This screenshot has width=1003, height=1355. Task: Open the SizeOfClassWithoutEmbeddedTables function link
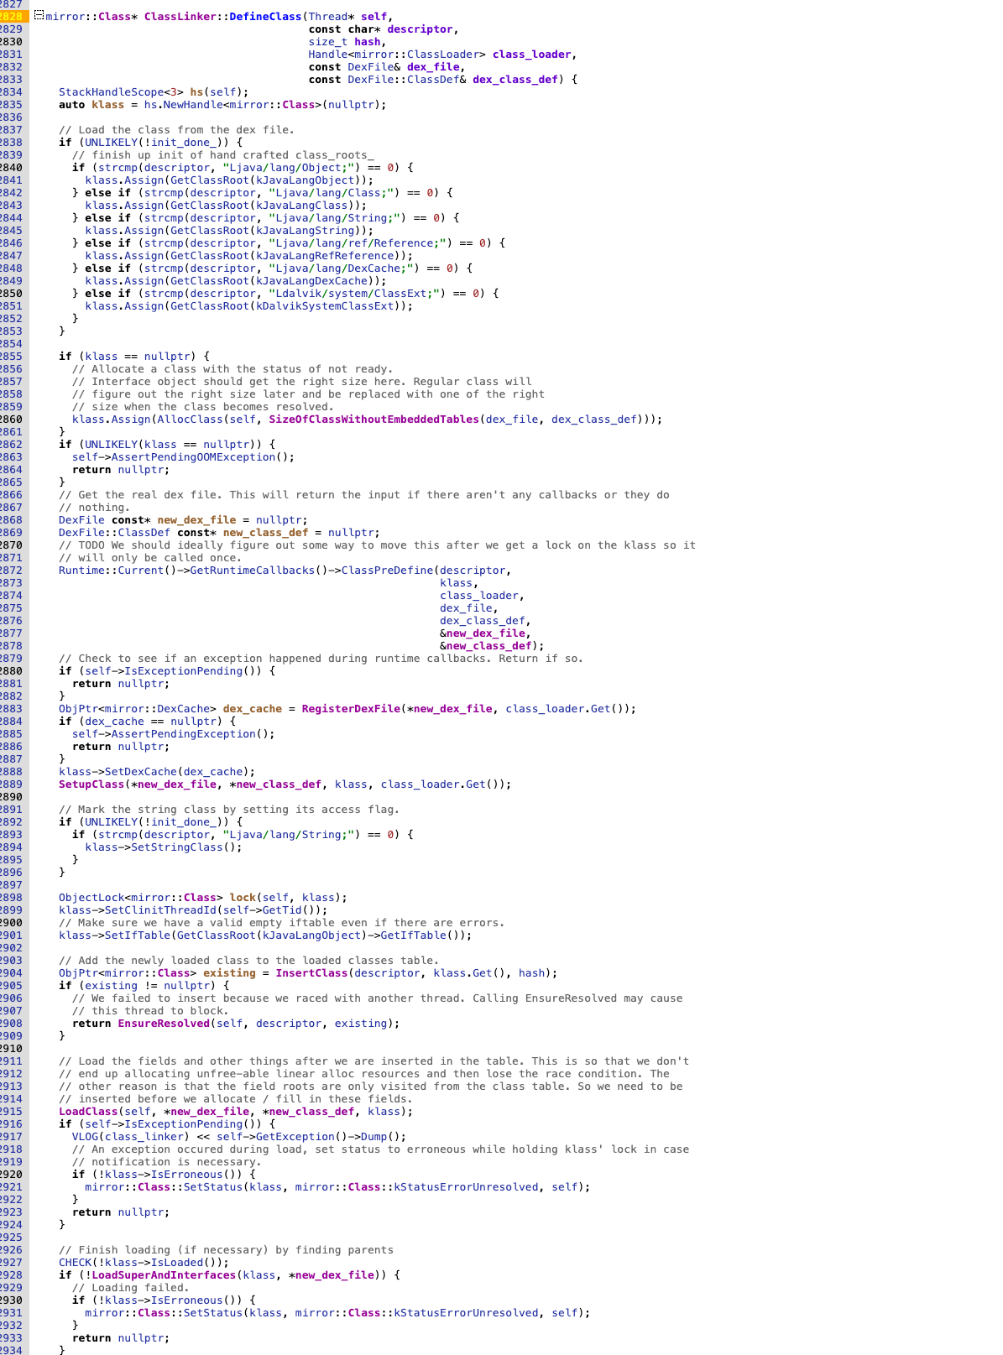(374, 419)
